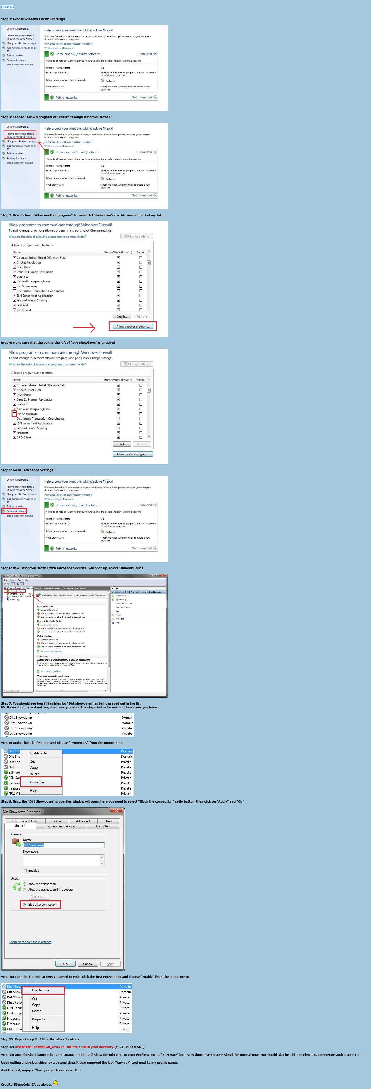Switch to Scope tab in Properties dialog

point(57,821)
